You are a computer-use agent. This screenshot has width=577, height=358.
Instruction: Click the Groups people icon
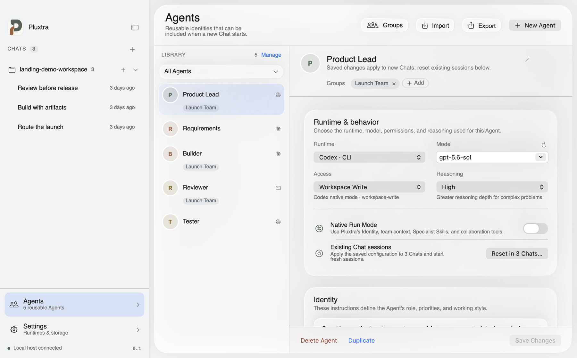pyautogui.click(x=372, y=25)
